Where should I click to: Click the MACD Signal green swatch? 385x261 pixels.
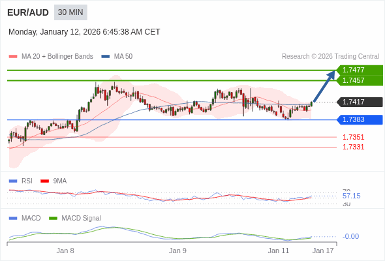53,219
